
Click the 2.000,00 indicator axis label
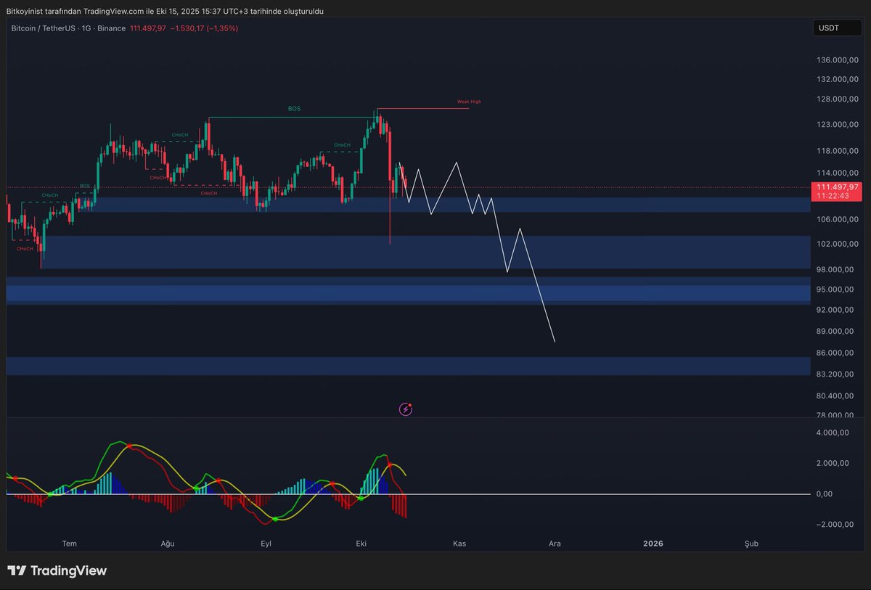pos(833,463)
